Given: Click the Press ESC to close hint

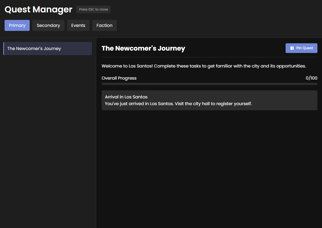Looking at the screenshot, I should coord(93,9).
